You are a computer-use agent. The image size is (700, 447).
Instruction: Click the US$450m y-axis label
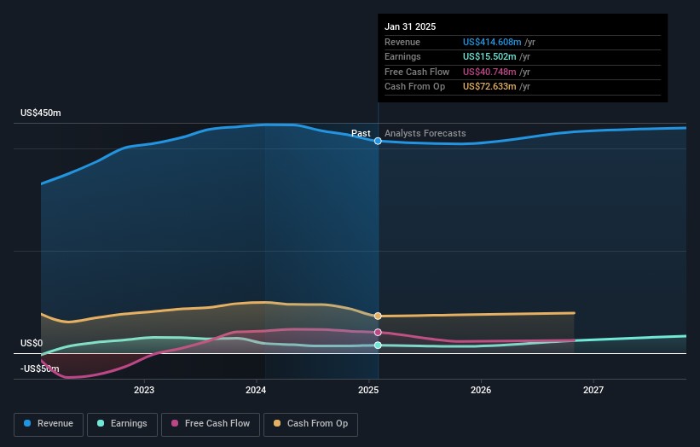[x=41, y=113]
